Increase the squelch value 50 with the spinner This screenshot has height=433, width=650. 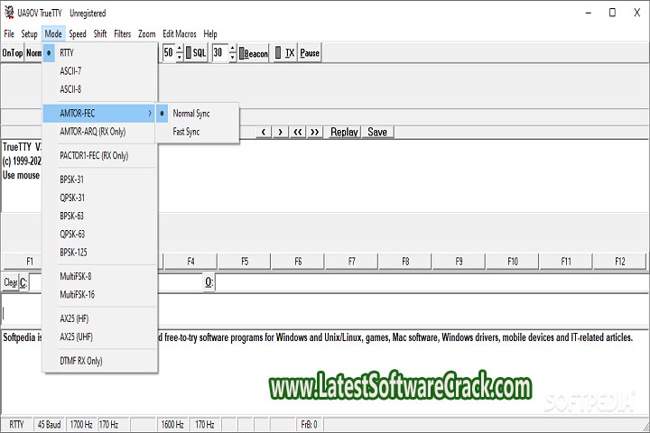(179, 49)
